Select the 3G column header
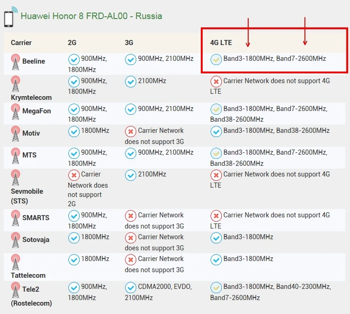The width and height of the screenshot is (350, 314). (129, 43)
